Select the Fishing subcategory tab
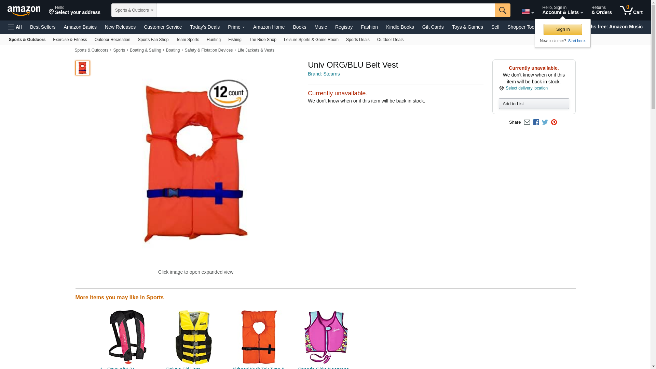This screenshot has height=369, width=656. 235,40
